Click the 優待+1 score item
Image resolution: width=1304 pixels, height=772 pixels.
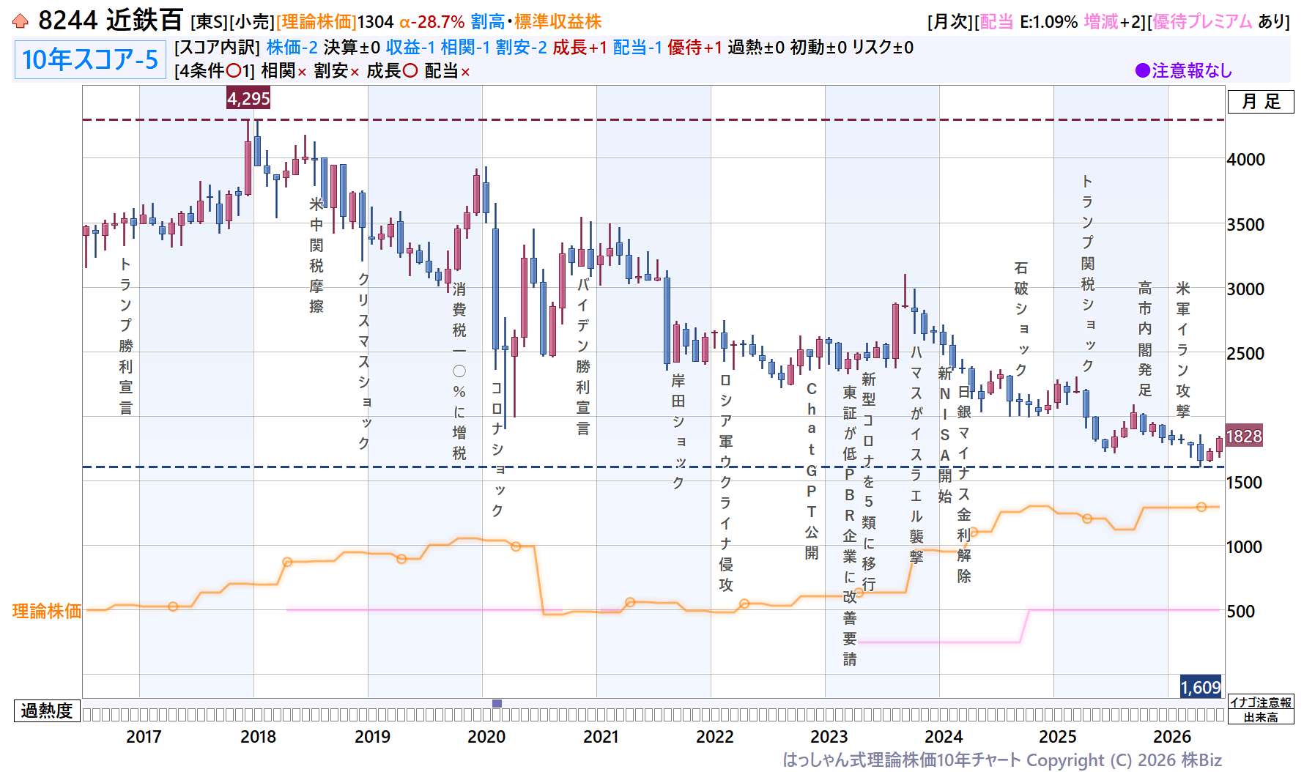(x=695, y=48)
